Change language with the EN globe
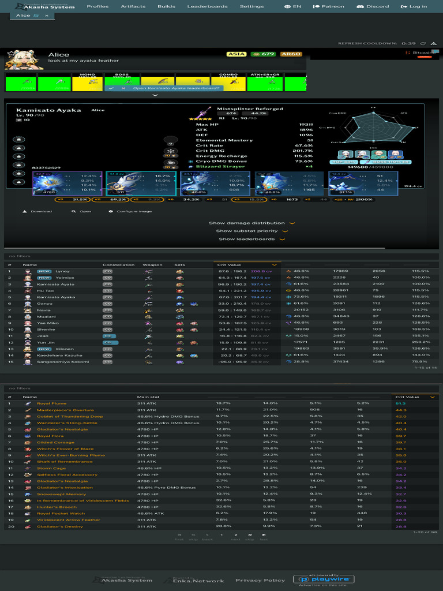Viewport: 443px width, 591px height. click(x=292, y=6)
